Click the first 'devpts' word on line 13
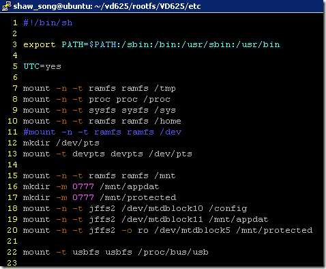326x269 pixels. tap(89, 154)
